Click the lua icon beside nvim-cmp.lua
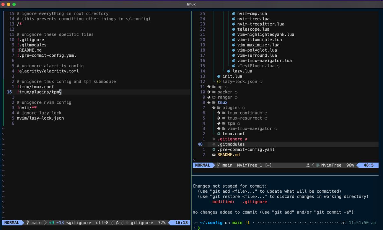 pyautogui.click(x=234, y=14)
